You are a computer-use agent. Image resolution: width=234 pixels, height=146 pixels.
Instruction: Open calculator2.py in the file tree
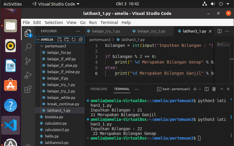click(60, 130)
